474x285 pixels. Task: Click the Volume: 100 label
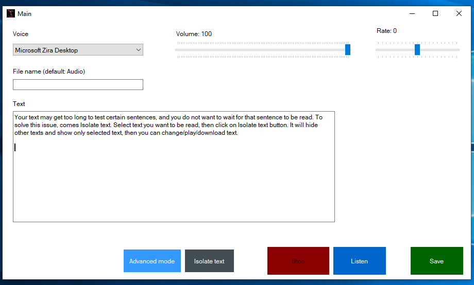[194, 34]
